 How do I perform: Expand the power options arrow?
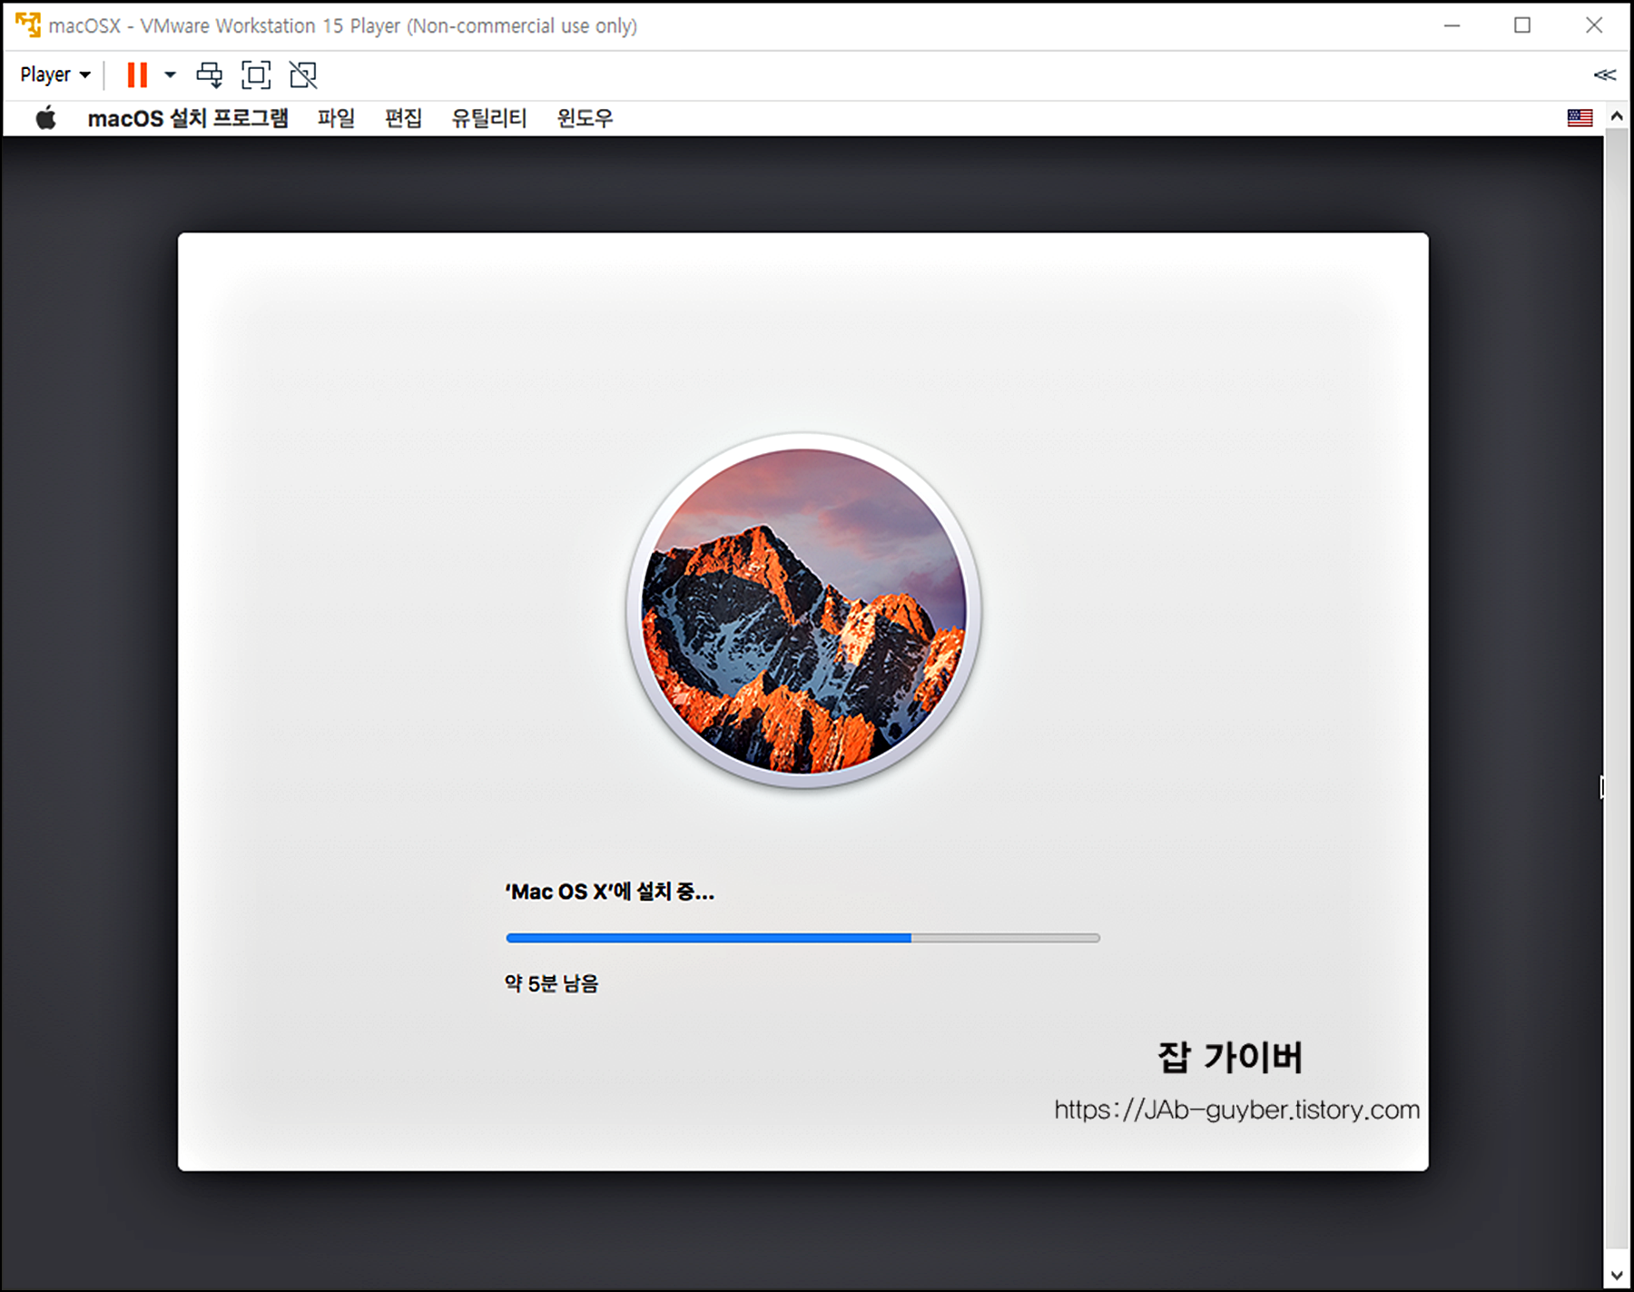pyautogui.click(x=170, y=74)
